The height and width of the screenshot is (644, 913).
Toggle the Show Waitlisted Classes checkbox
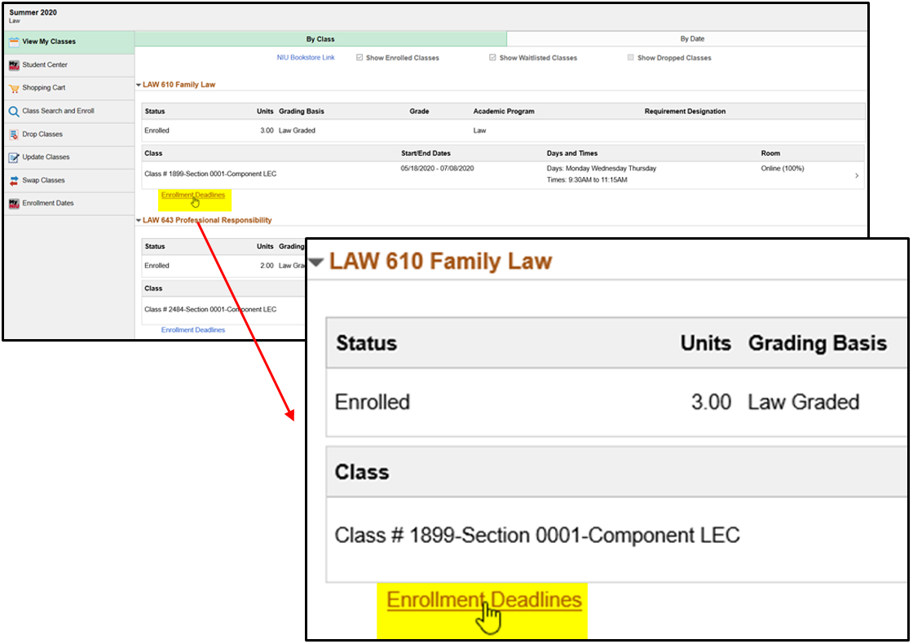(x=492, y=58)
